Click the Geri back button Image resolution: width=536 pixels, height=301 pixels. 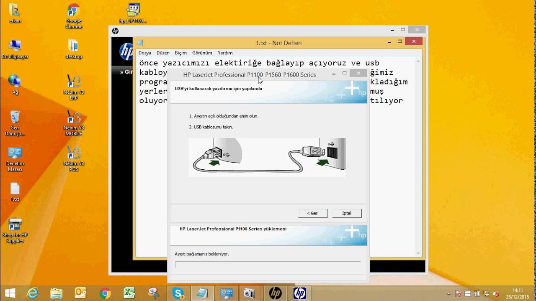tap(313, 213)
